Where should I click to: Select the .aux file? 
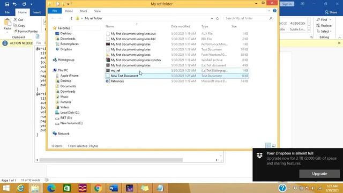pos(177,33)
